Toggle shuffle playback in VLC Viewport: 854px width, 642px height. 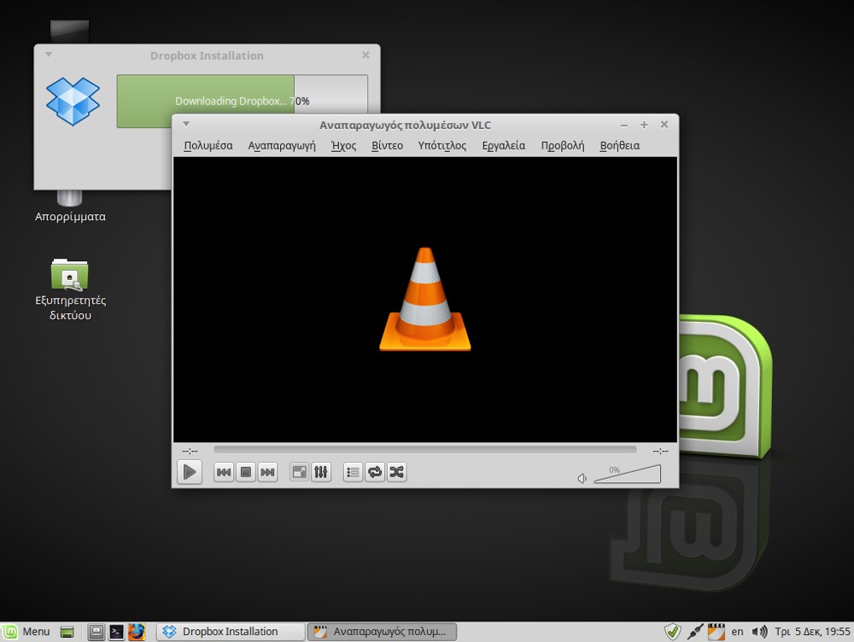396,472
